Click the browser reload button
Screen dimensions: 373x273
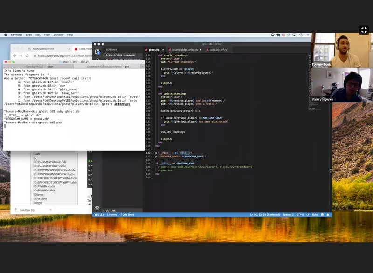coord(27,56)
